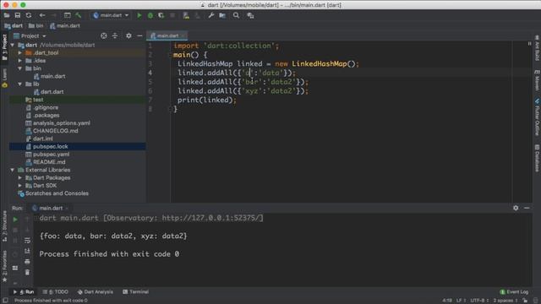Click the Save All toolbar icon
The height and width of the screenshot is (304, 541).
[18, 15]
